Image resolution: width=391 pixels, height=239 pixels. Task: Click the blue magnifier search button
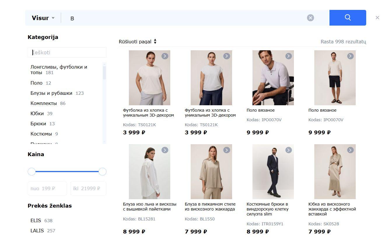tap(348, 18)
